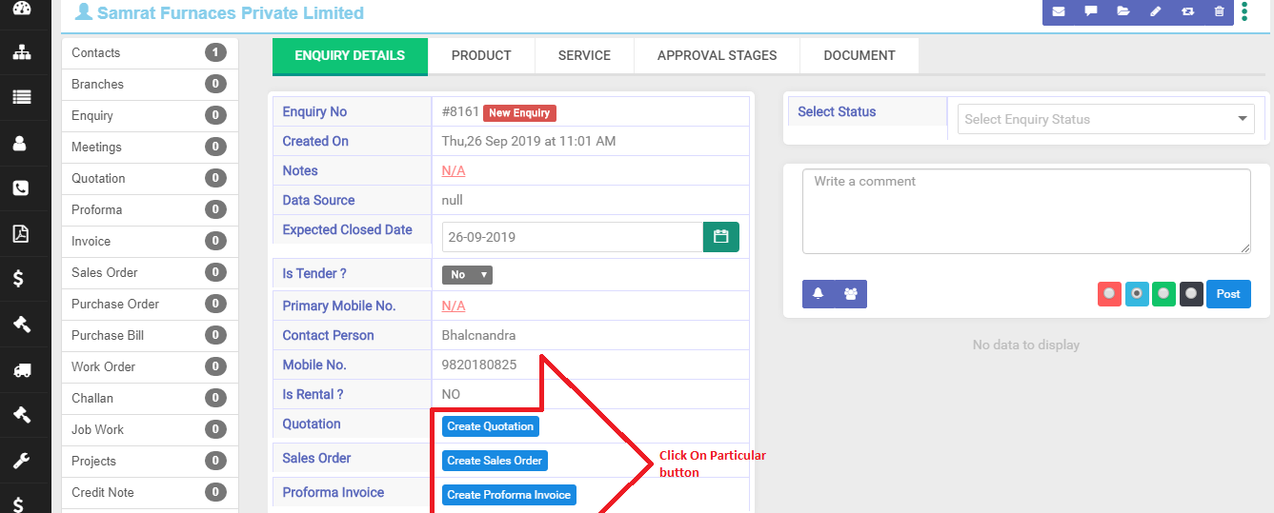Open the list icon in the sidebar
The height and width of the screenshot is (513, 1274).
coord(21,97)
